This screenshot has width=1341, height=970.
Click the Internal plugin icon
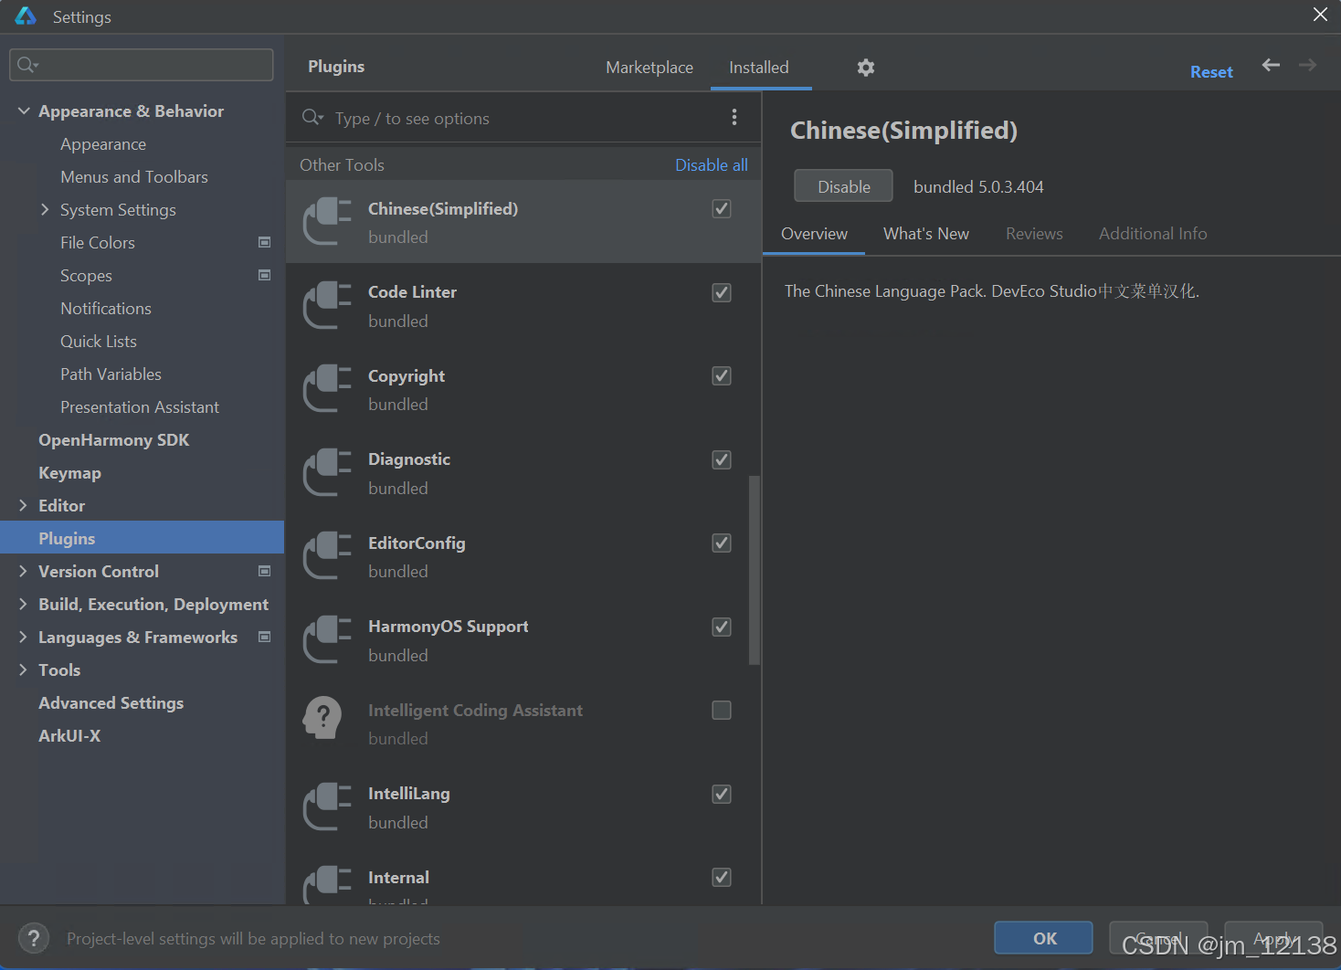tap(327, 885)
